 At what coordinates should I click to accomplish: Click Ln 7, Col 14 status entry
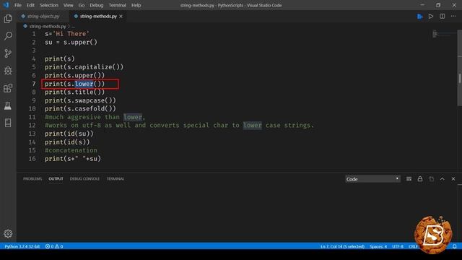342,246
